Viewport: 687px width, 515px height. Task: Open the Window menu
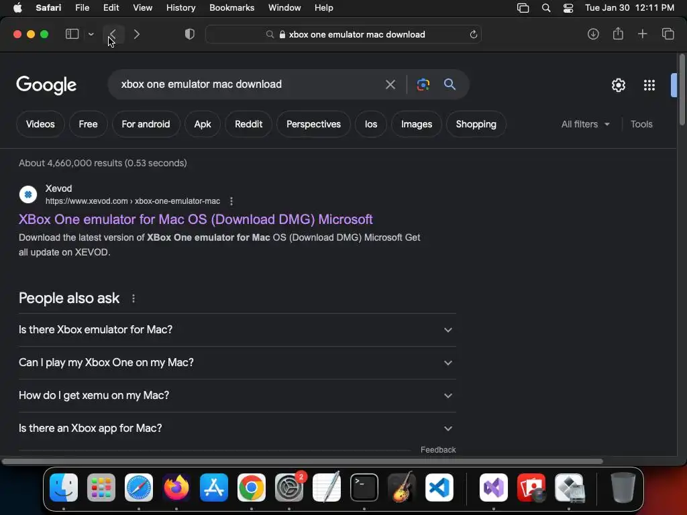tap(284, 7)
